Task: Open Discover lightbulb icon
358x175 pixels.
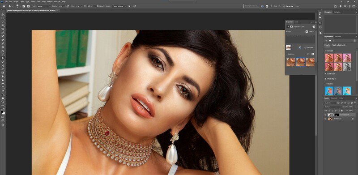Action: click(349, 6)
